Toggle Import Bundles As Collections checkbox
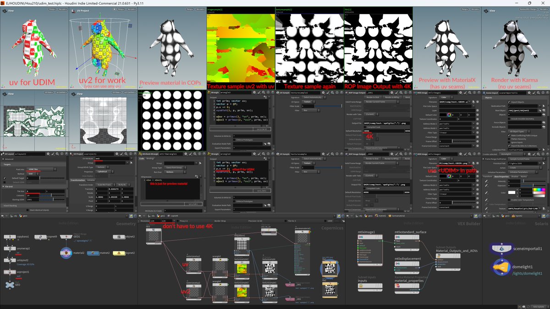 (509, 146)
